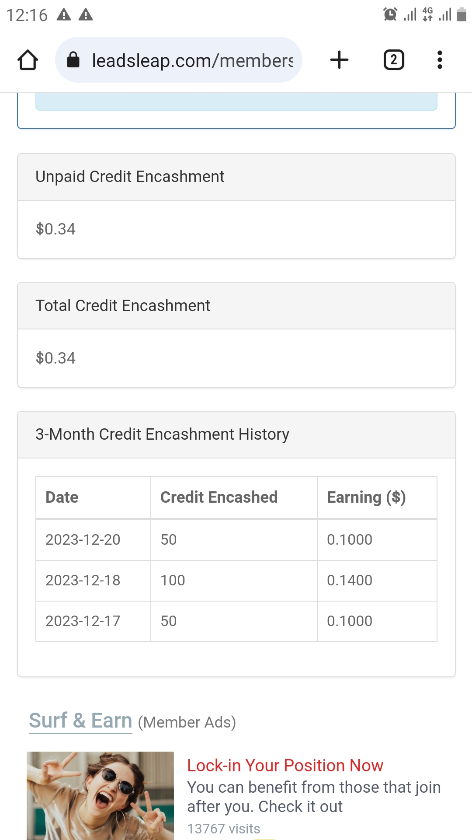
Task: Tap the leadsleap.com address bar
Action: click(192, 60)
